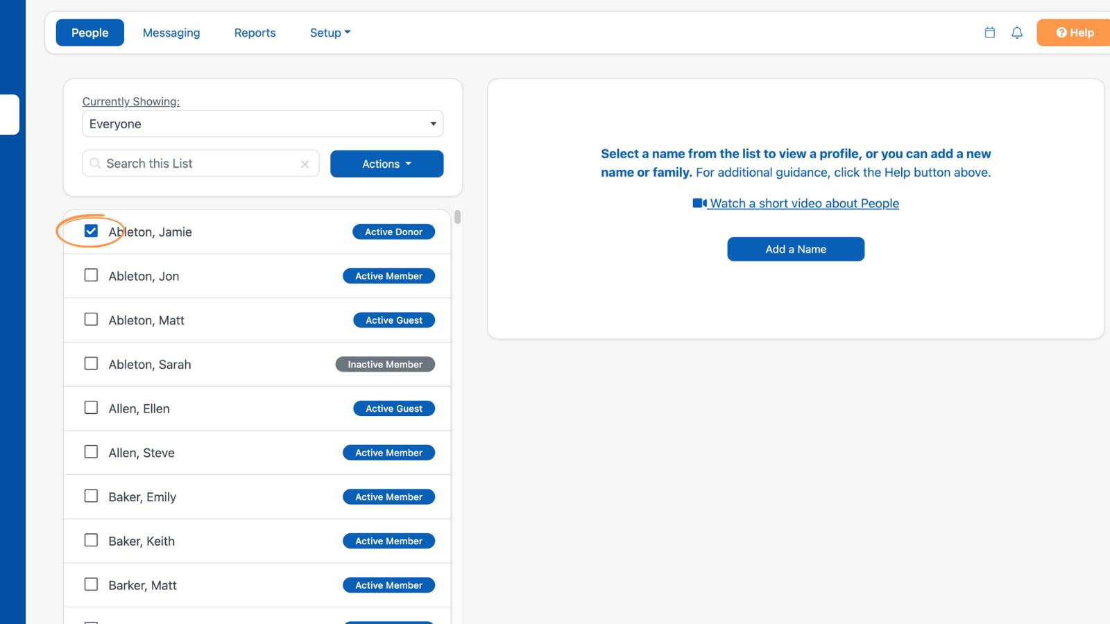The width and height of the screenshot is (1110, 624).
Task: Click the Currently Showing label
Action: 131,101
